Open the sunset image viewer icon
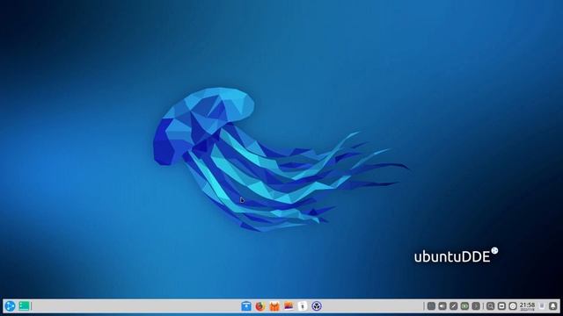Viewport: 563px width, 316px height. tap(289, 306)
